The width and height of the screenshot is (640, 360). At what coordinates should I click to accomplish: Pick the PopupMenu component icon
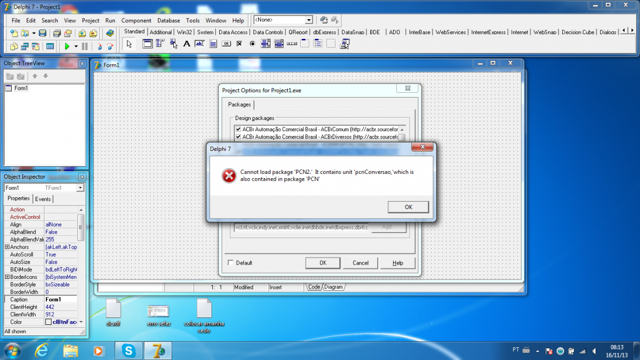click(174, 44)
